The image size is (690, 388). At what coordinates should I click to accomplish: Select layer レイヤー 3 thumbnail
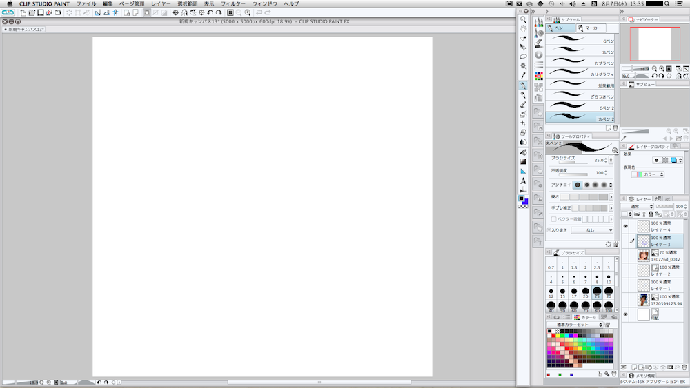pos(643,241)
